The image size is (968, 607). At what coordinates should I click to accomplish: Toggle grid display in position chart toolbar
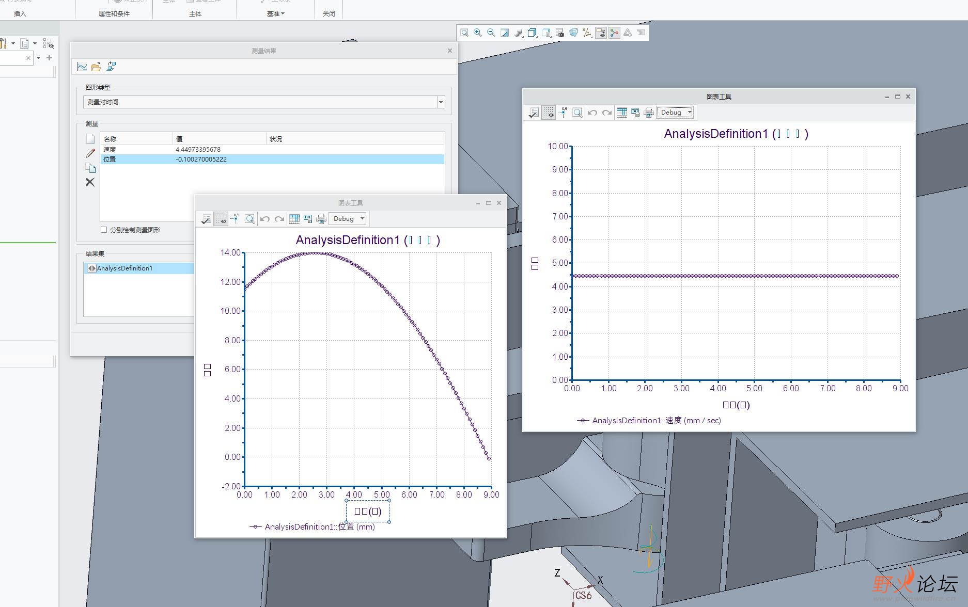(x=221, y=219)
